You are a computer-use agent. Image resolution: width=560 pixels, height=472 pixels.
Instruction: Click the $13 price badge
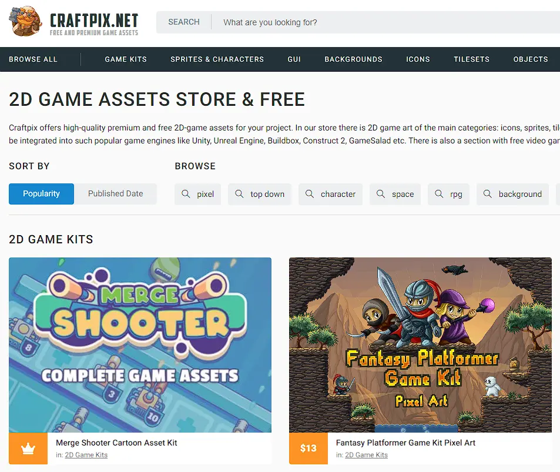[308, 448]
